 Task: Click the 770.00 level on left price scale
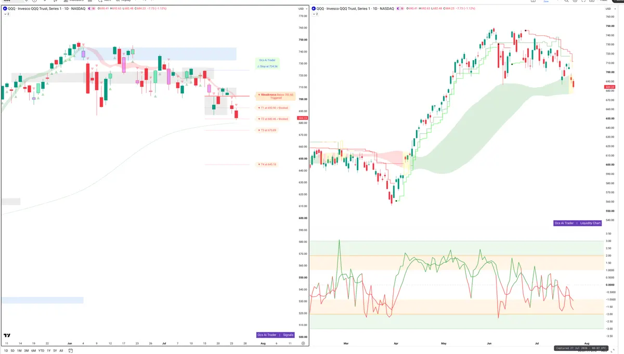pos(302,16)
